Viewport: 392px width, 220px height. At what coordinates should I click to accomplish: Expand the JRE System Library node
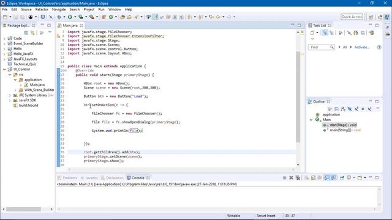click(x=10, y=95)
